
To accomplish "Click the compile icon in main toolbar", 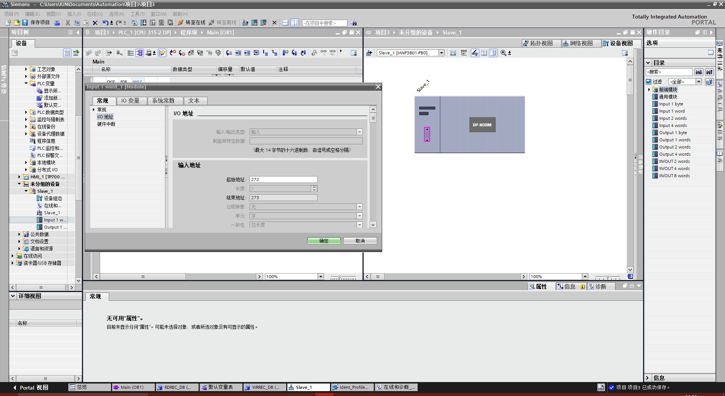I will (x=134, y=23).
